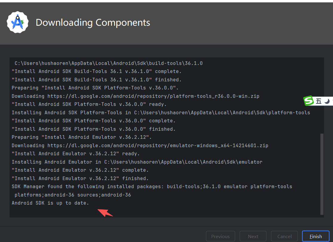
Task: Click the Cancel button
Action: pyautogui.click(x=284, y=236)
